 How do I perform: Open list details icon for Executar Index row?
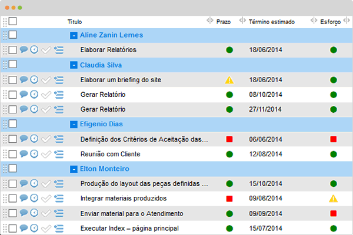click(x=59, y=229)
